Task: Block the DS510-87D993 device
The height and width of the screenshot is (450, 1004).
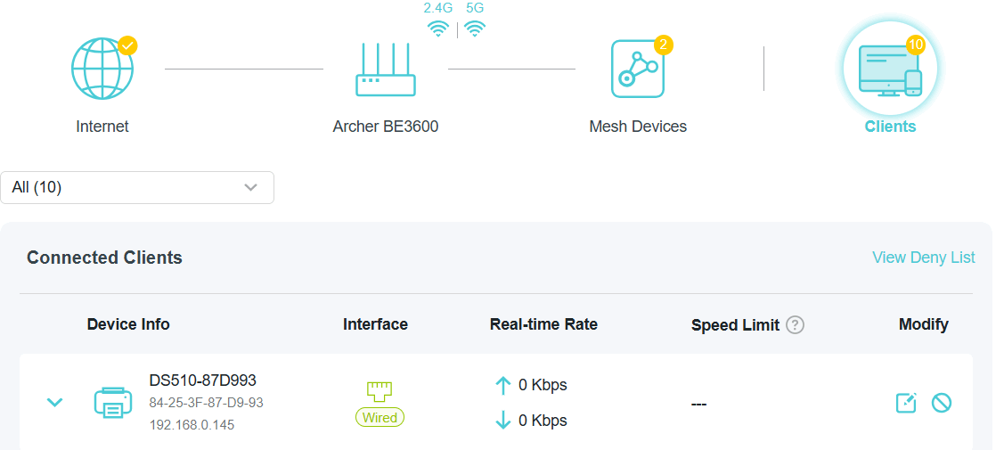Action: [x=941, y=403]
